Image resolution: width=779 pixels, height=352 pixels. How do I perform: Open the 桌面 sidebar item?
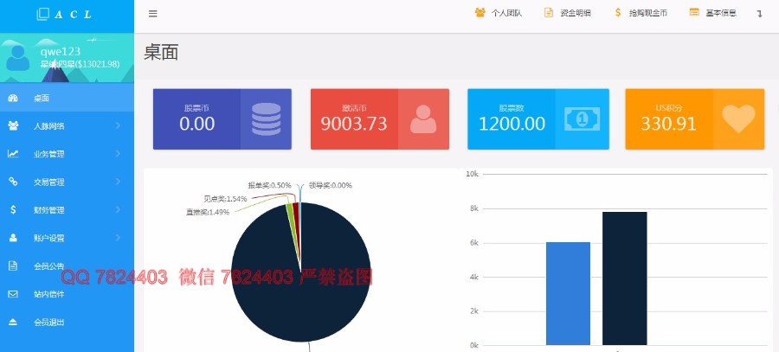pyautogui.click(x=41, y=98)
